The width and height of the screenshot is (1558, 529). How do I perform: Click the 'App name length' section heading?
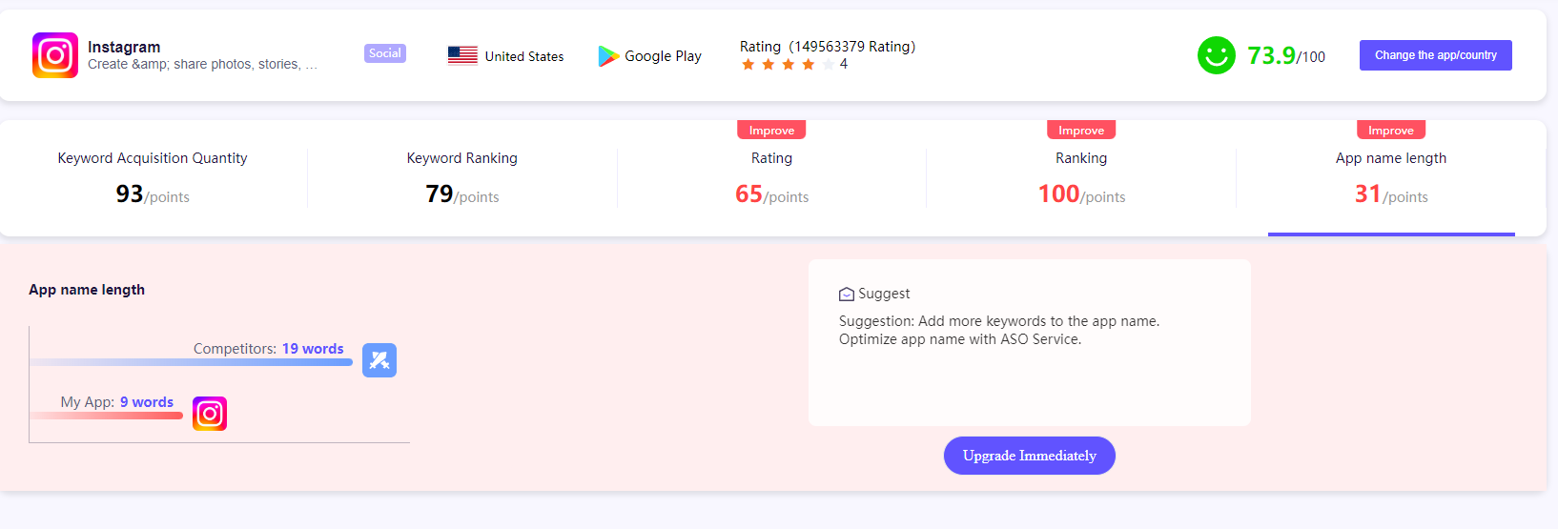pyautogui.click(x=87, y=290)
